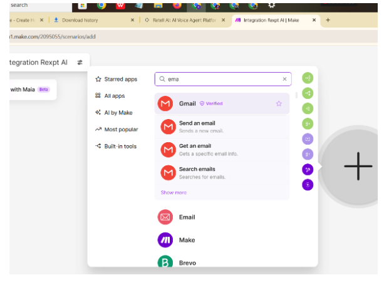
Task: Open the Starred apps category
Action: click(x=116, y=79)
